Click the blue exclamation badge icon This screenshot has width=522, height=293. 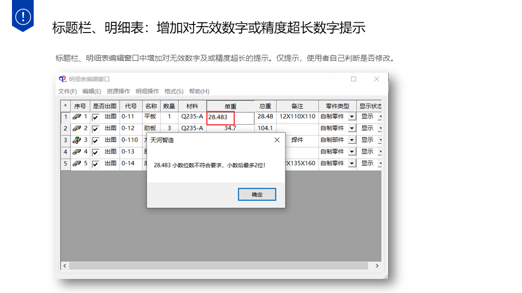pos(23,16)
